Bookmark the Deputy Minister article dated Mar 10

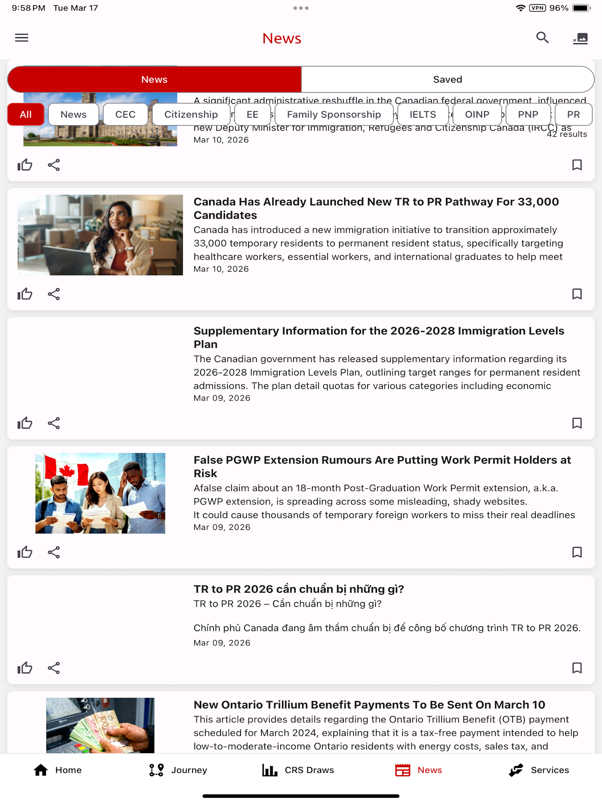pos(577,165)
